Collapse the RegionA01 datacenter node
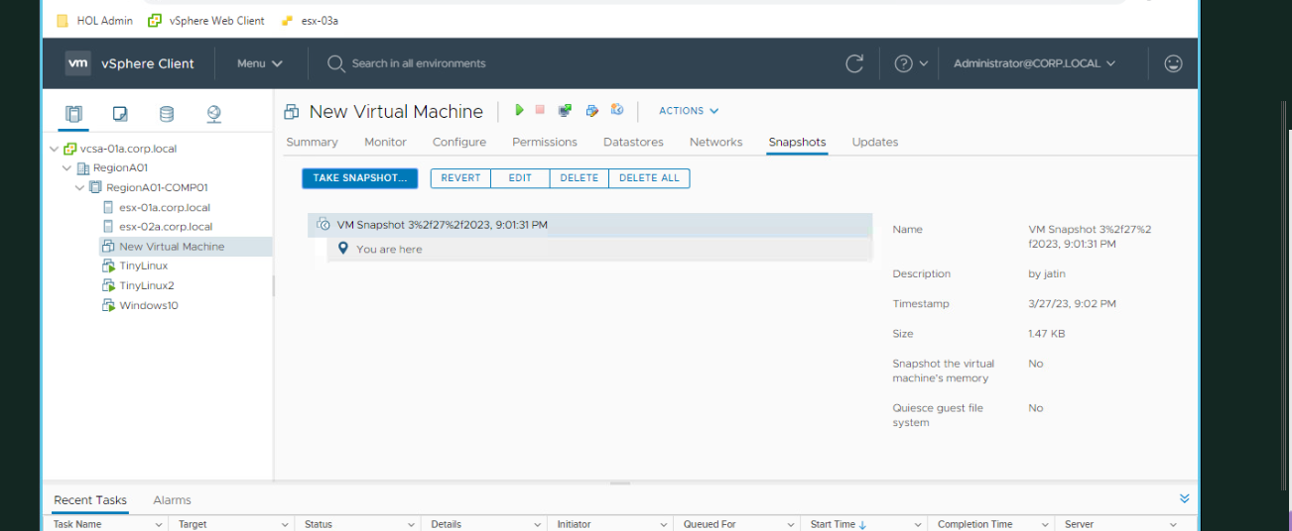The image size is (1292, 531). coord(67,168)
